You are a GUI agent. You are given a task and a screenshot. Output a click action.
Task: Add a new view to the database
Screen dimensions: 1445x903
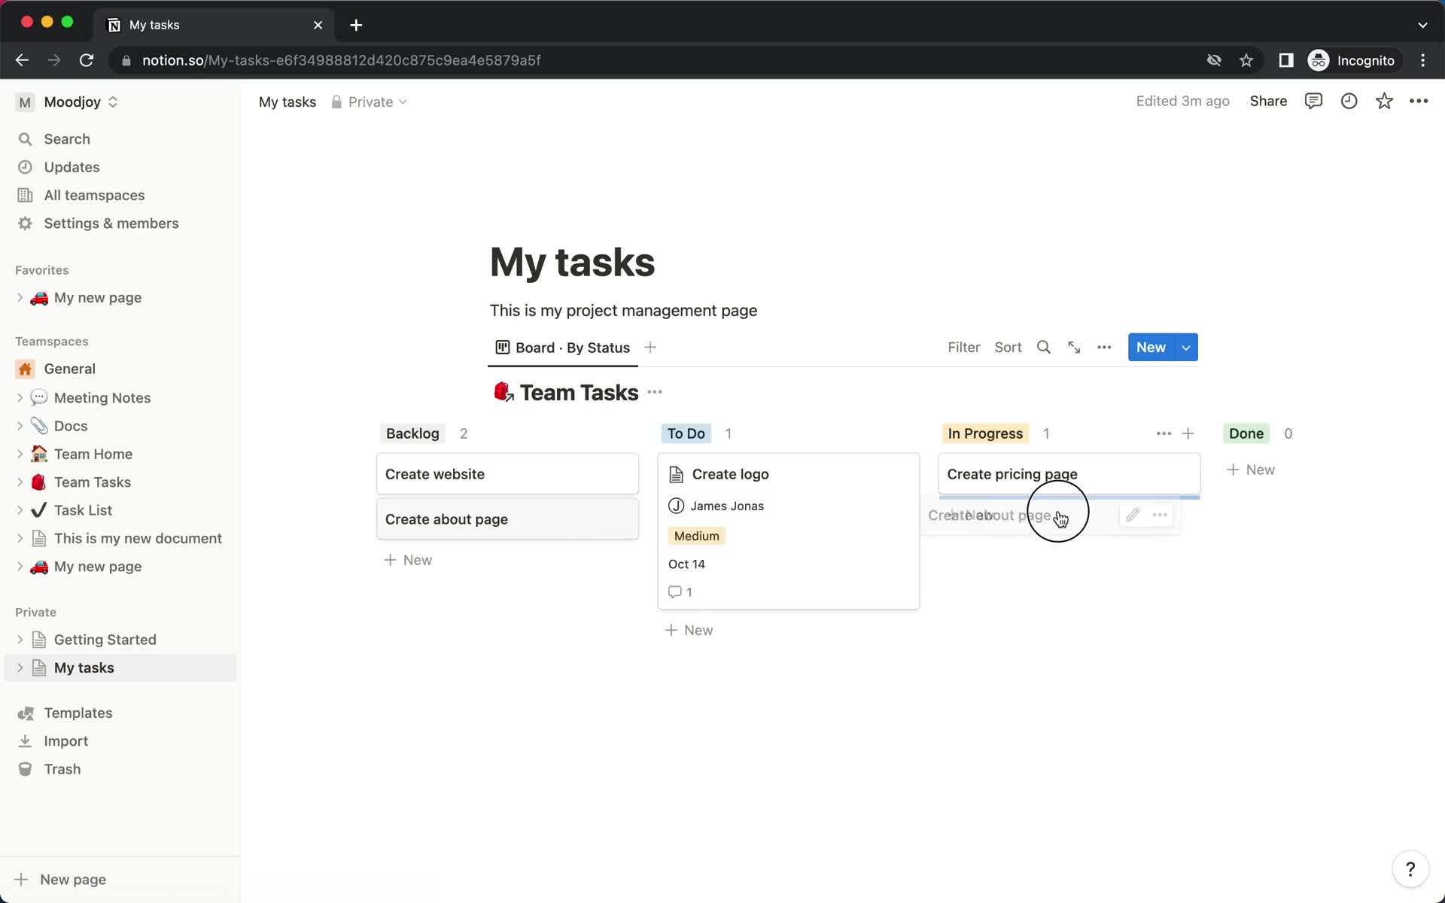[650, 347]
